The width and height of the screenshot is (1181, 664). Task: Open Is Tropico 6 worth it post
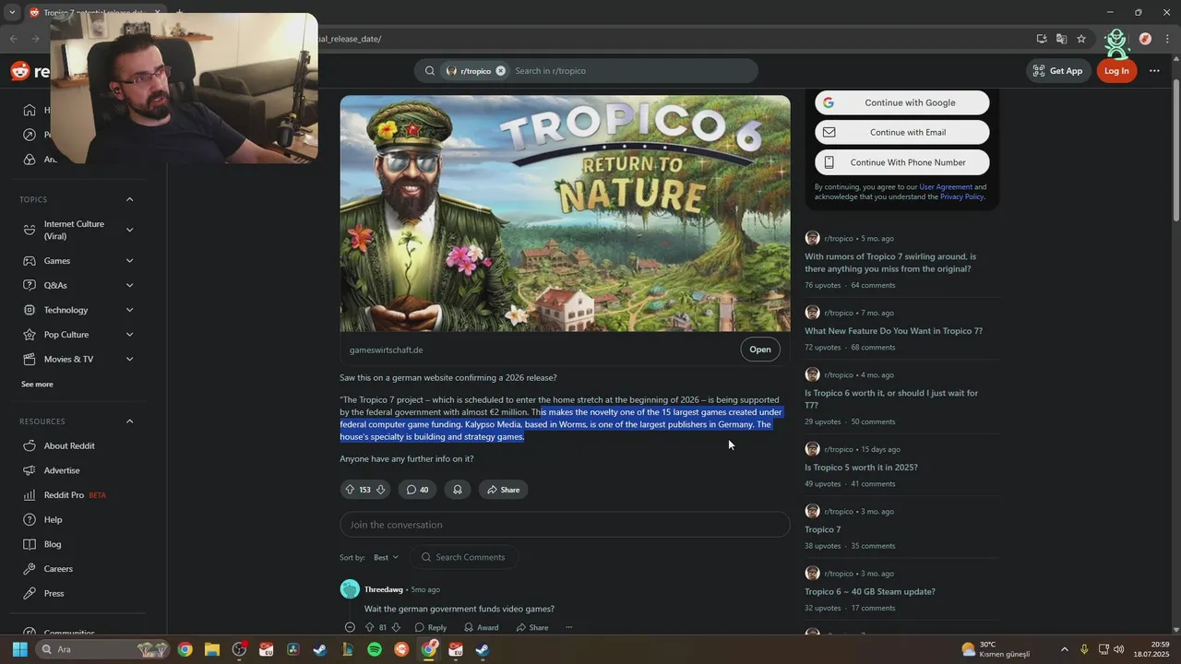click(891, 399)
